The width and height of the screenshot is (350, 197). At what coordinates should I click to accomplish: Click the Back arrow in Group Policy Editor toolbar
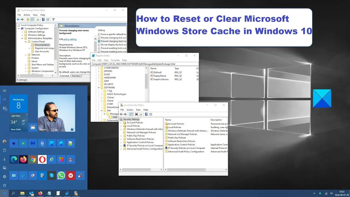click(x=18, y=19)
